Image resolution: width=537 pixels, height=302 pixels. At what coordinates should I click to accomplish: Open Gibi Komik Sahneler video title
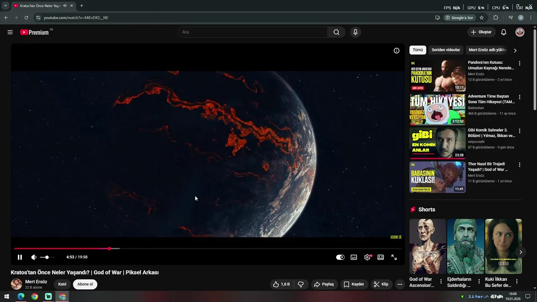(x=491, y=133)
